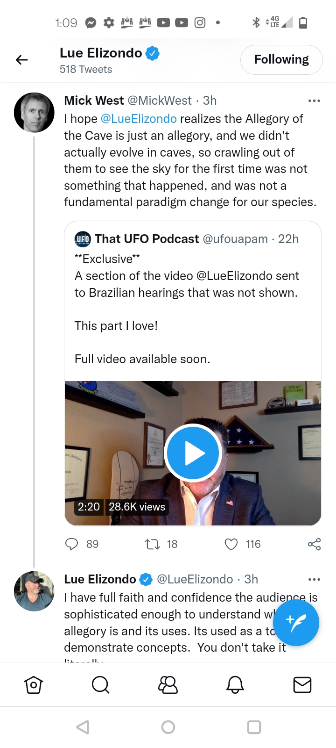
Task: Tap the back arrow icon
Action: tap(22, 60)
